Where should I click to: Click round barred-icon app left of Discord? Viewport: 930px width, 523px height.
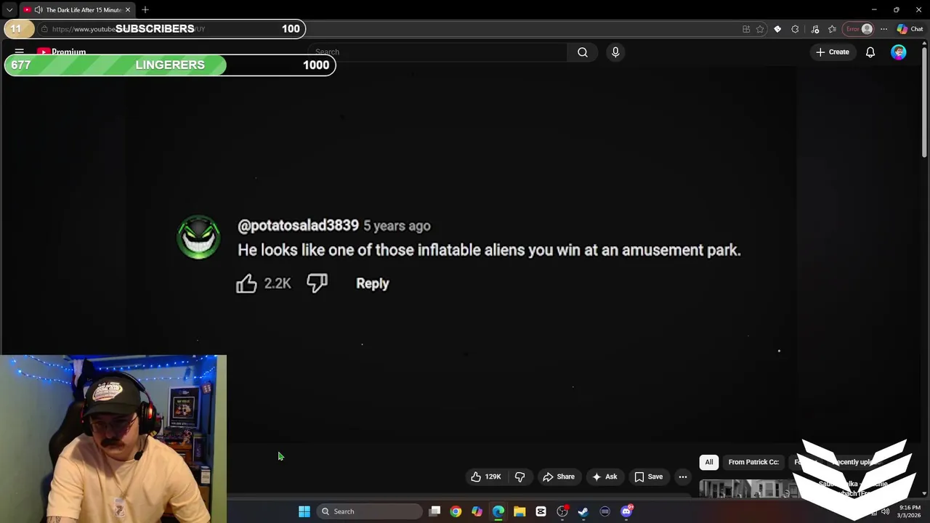pos(604,511)
